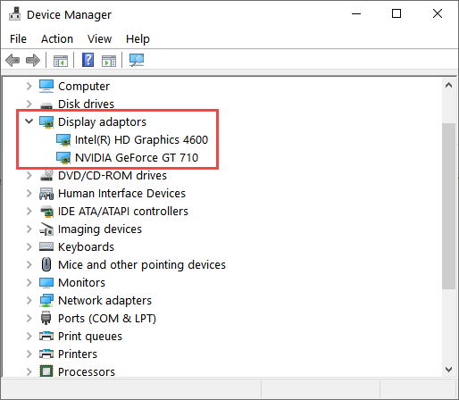
Task: Expand the Keyboards category
Action: coord(29,246)
